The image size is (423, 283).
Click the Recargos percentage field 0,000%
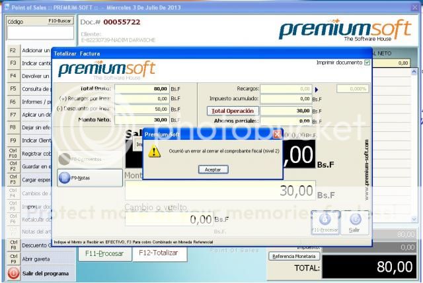point(352,88)
